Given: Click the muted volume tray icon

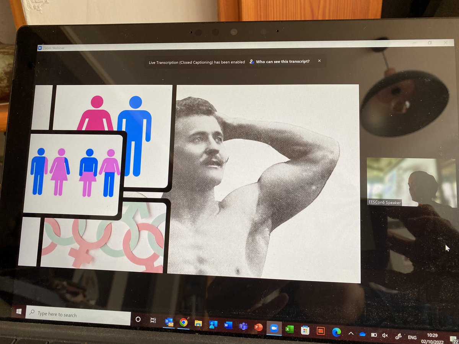Looking at the screenshot, I should pos(385,336).
